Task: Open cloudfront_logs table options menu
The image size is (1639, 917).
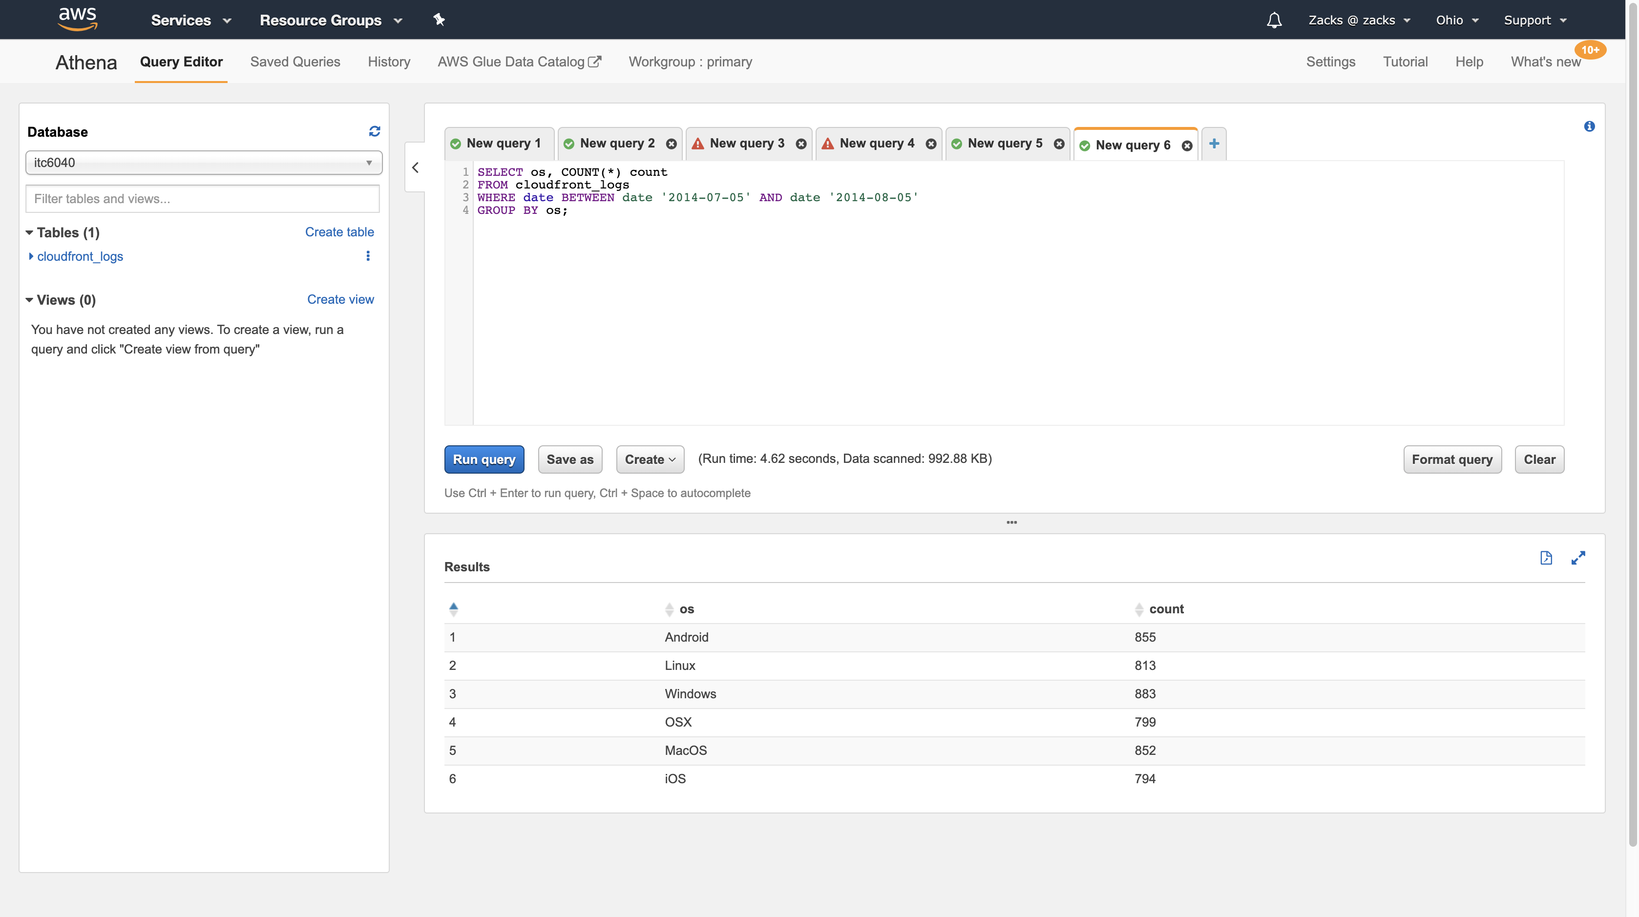Action: 368,256
